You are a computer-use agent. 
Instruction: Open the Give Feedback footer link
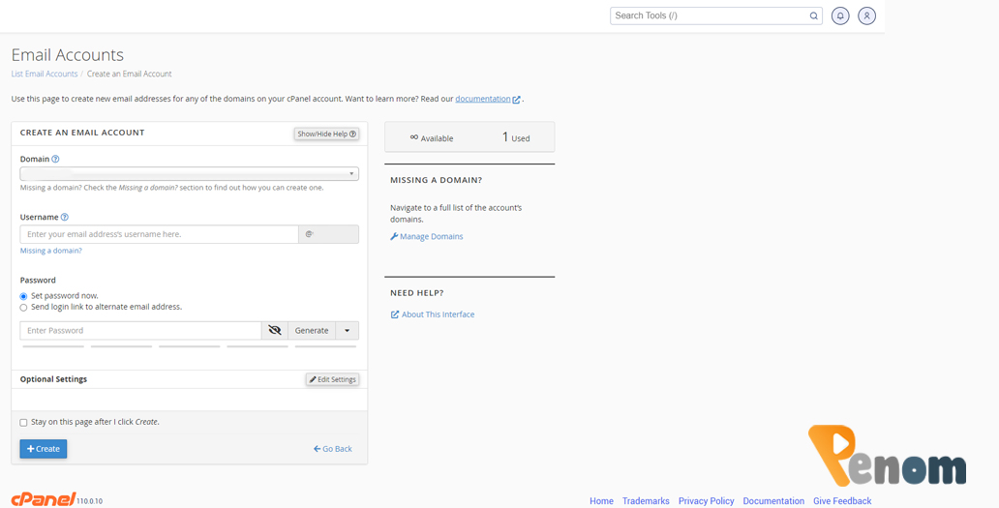[842, 501]
